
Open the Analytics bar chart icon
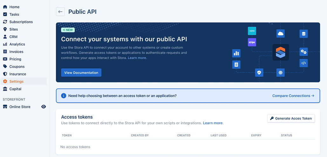coord(5,44)
